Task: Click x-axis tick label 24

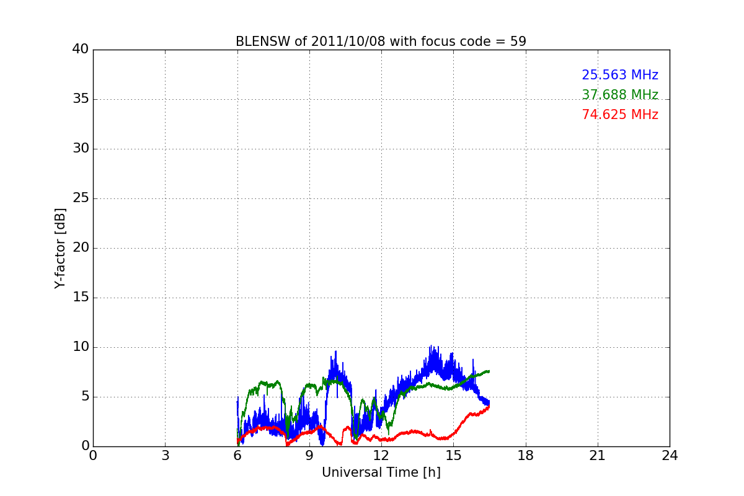Action: click(x=670, y=456)
